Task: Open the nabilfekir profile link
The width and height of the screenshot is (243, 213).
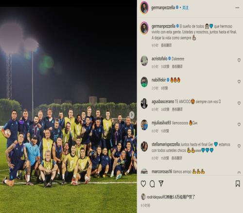Action: tap(159, 80)
